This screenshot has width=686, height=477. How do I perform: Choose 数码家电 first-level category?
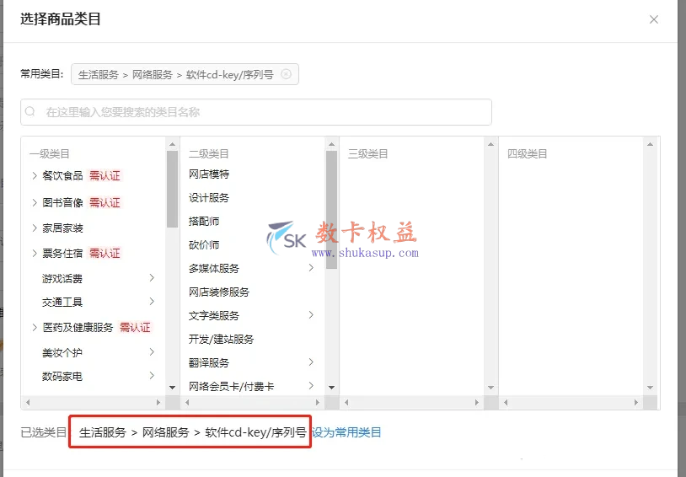tap(62, 377)
